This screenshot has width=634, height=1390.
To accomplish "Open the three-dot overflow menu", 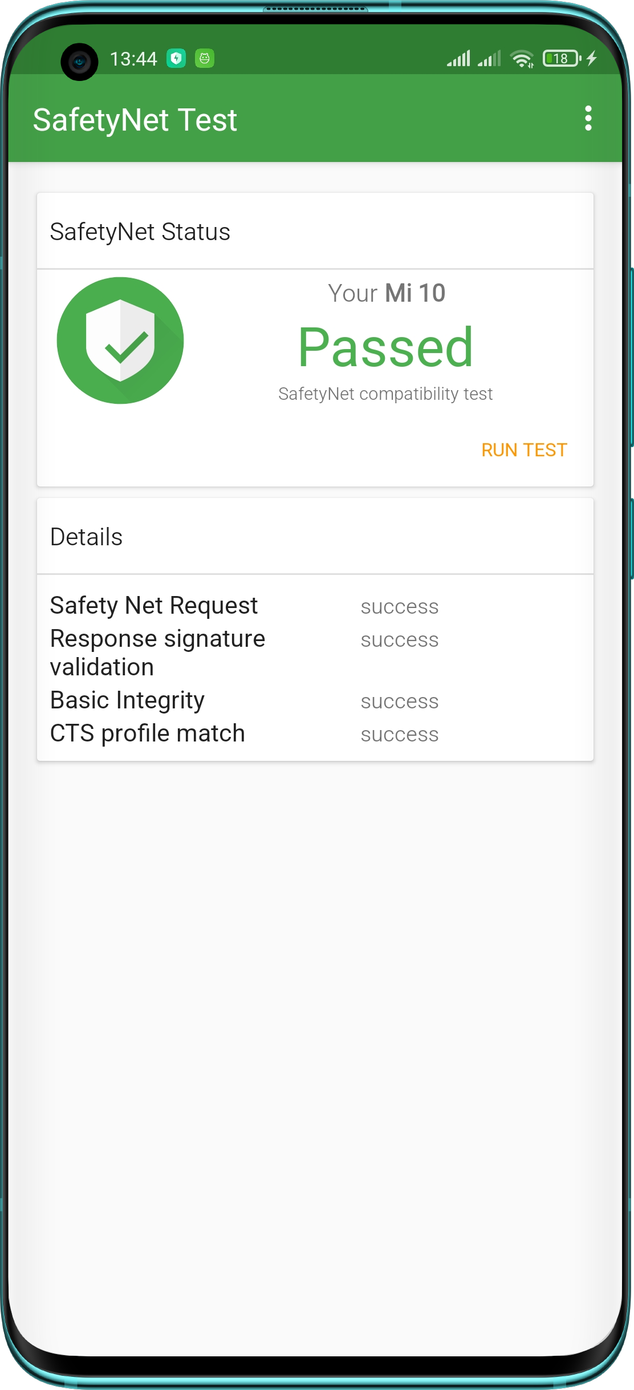I will tap(588, 119).
